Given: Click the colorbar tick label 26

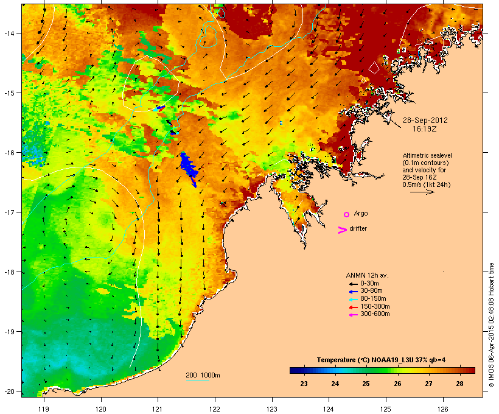Looking at the screenshot, I should (x=397, y=384).
